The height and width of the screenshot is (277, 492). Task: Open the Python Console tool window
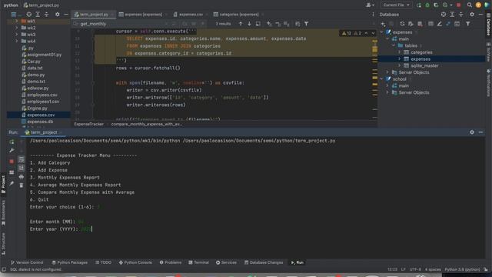[135, 262]
